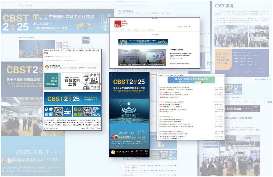Image resolution: width=273 pixels, height=177 pixels.
Task: Open search via the magnifier icon on FBA website
Action: pyautogui.click(x=189, y=27)
